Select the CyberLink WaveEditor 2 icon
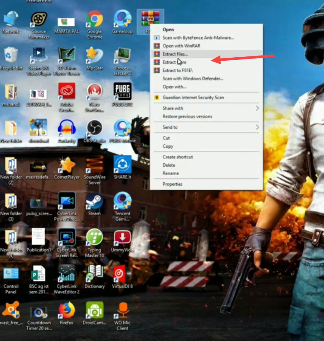The image size is (324, 341). coord(67,280)
